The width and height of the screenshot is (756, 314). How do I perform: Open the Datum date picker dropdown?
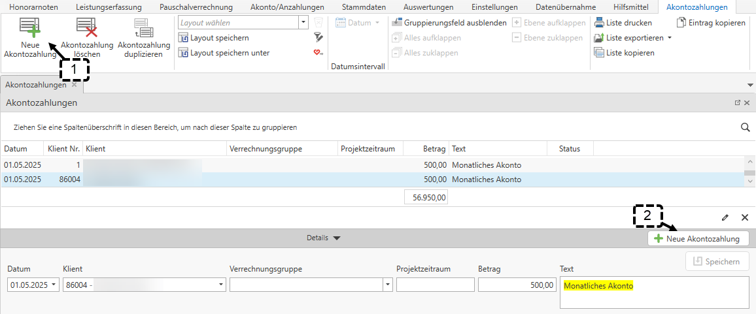click(54, 285)
